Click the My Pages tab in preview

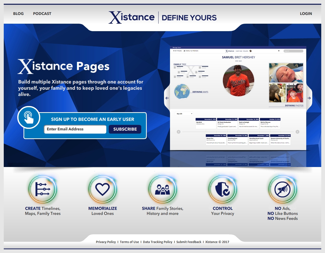[x=177, y=51]
